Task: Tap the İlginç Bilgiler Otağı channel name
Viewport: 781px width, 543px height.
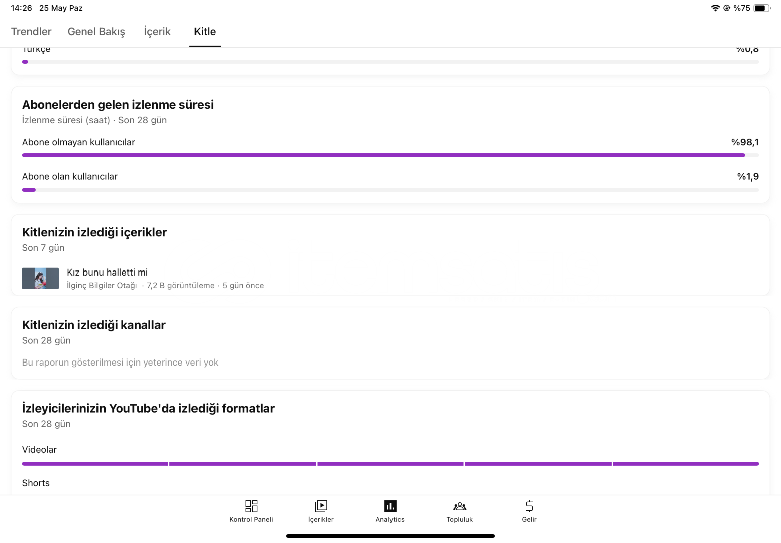Action: pyautogui.click(x=102, y=286)
